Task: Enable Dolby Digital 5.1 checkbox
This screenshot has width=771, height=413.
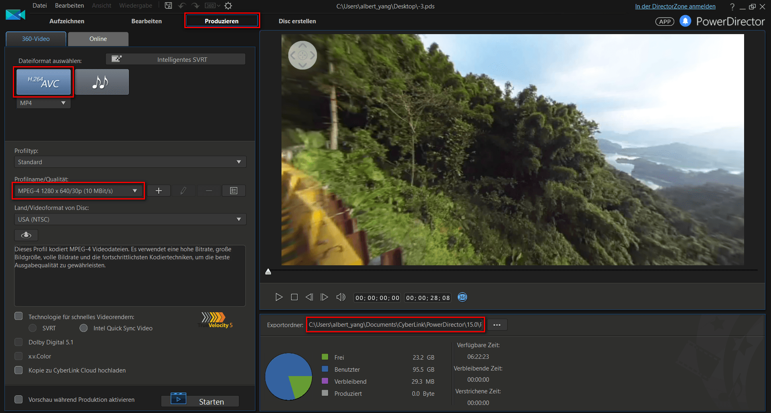Action: pyautogui.click(x=18, y=342)
